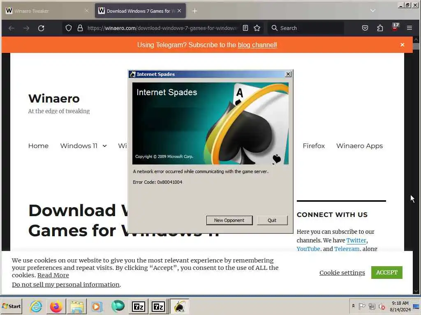Viewport: 421px width, 315px height.
Task: Close the Download Windows 7 Games tab
Action: pos(179,11)
